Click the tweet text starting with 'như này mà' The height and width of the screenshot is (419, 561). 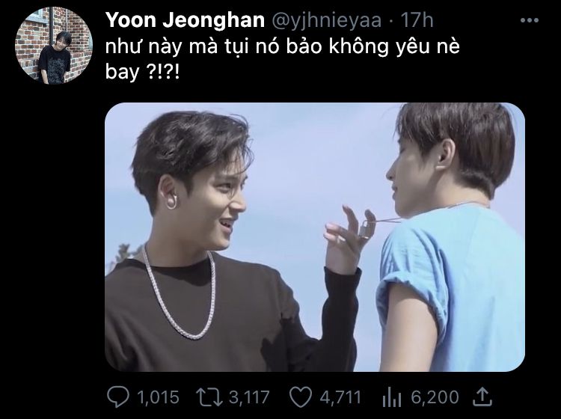coord(282,59)
